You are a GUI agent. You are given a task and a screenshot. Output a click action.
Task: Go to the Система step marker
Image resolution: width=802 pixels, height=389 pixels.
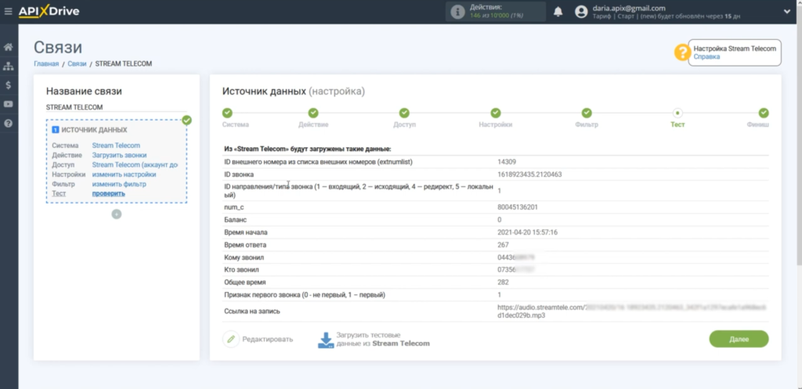click(x=227, y=113)
